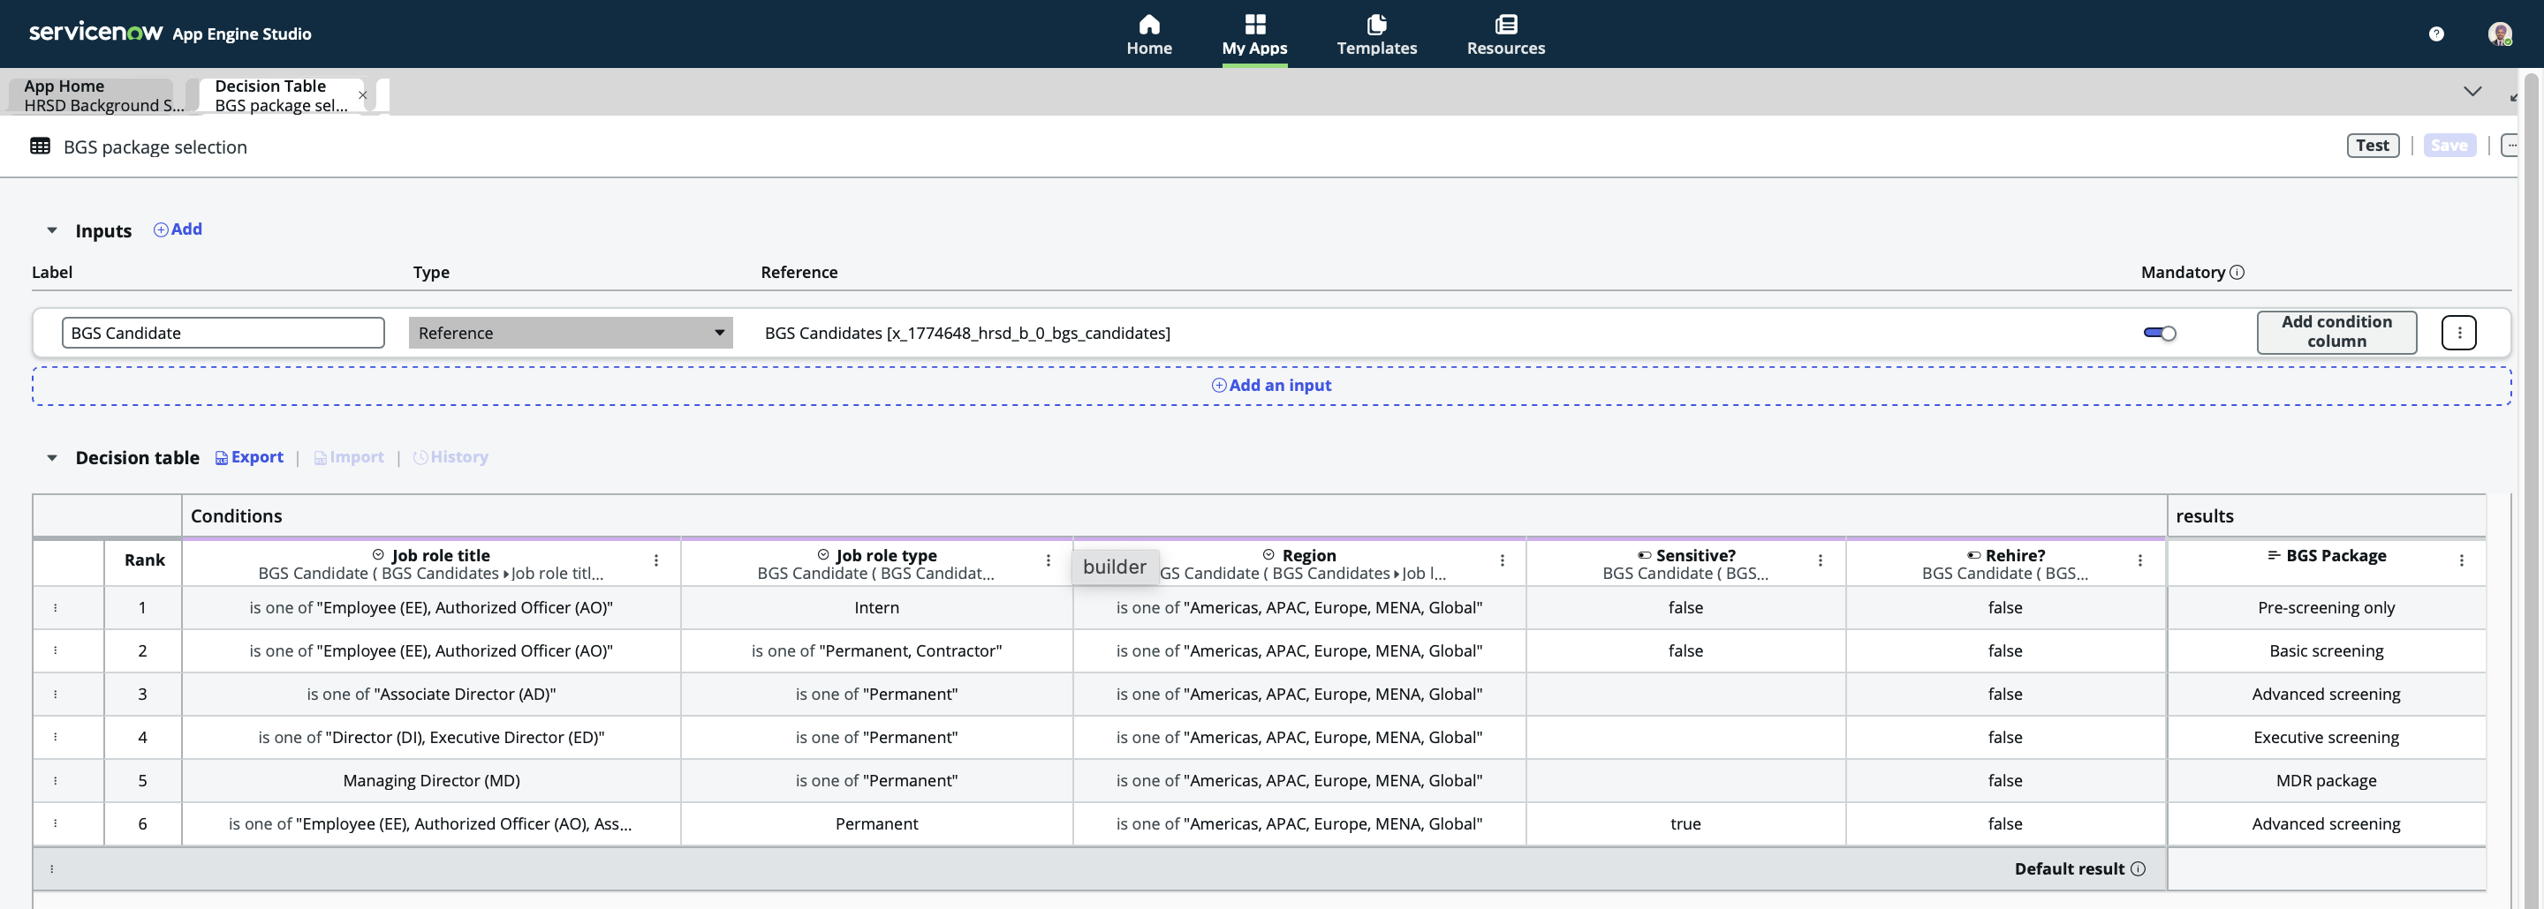Collapse the Inputs section

tap(51, 230)
